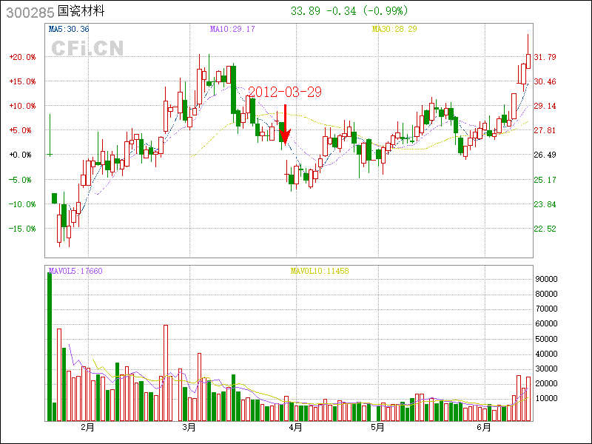Click the last red candlestick on the right
This screenshot has width=592, height=444.
point(528,62)
